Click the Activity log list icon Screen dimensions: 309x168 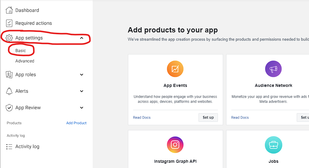tap(9, 147)
